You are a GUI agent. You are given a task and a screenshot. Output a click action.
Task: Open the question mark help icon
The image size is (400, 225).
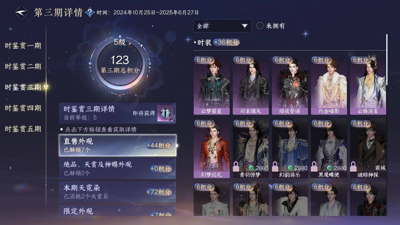(90, 12)
